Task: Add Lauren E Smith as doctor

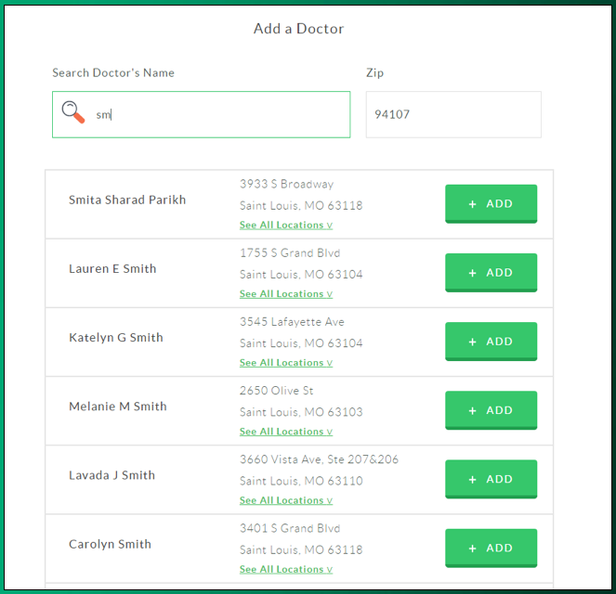Action: click(x=491, y=272)
